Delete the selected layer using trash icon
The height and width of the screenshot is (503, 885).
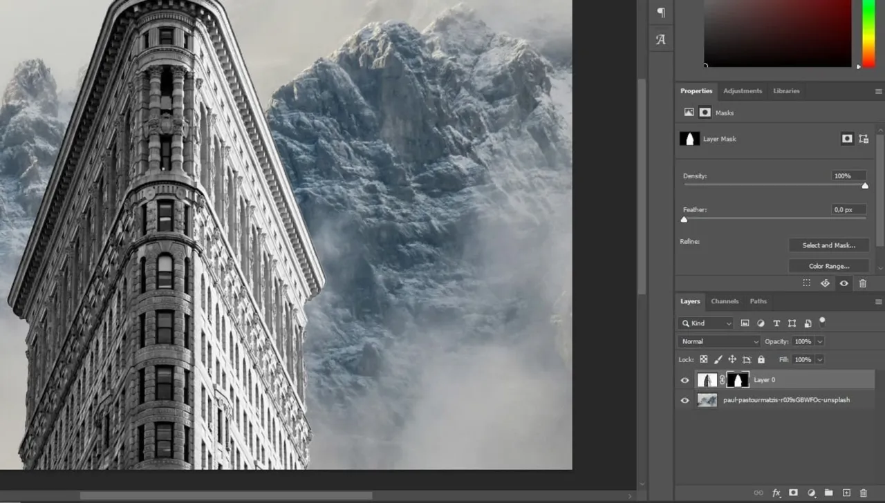863,493
